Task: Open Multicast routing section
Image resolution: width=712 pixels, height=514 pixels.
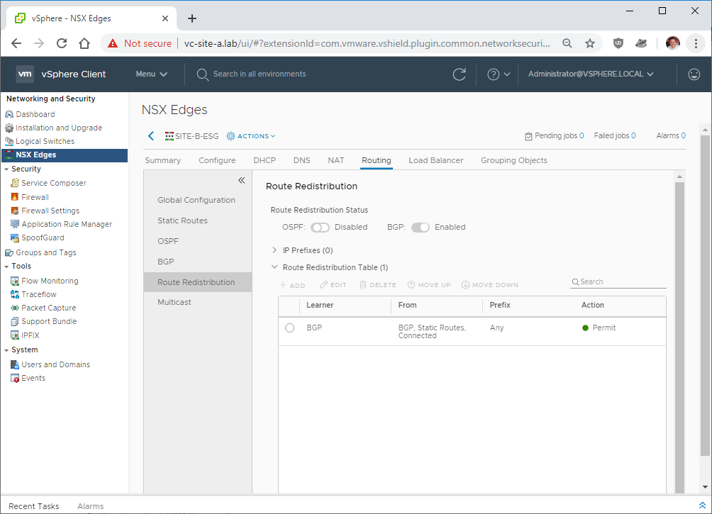Action: (x=174, y=302)
